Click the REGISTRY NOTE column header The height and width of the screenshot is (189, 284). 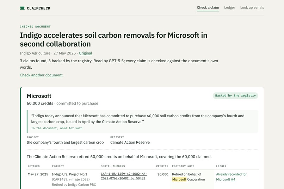[183, 166]
